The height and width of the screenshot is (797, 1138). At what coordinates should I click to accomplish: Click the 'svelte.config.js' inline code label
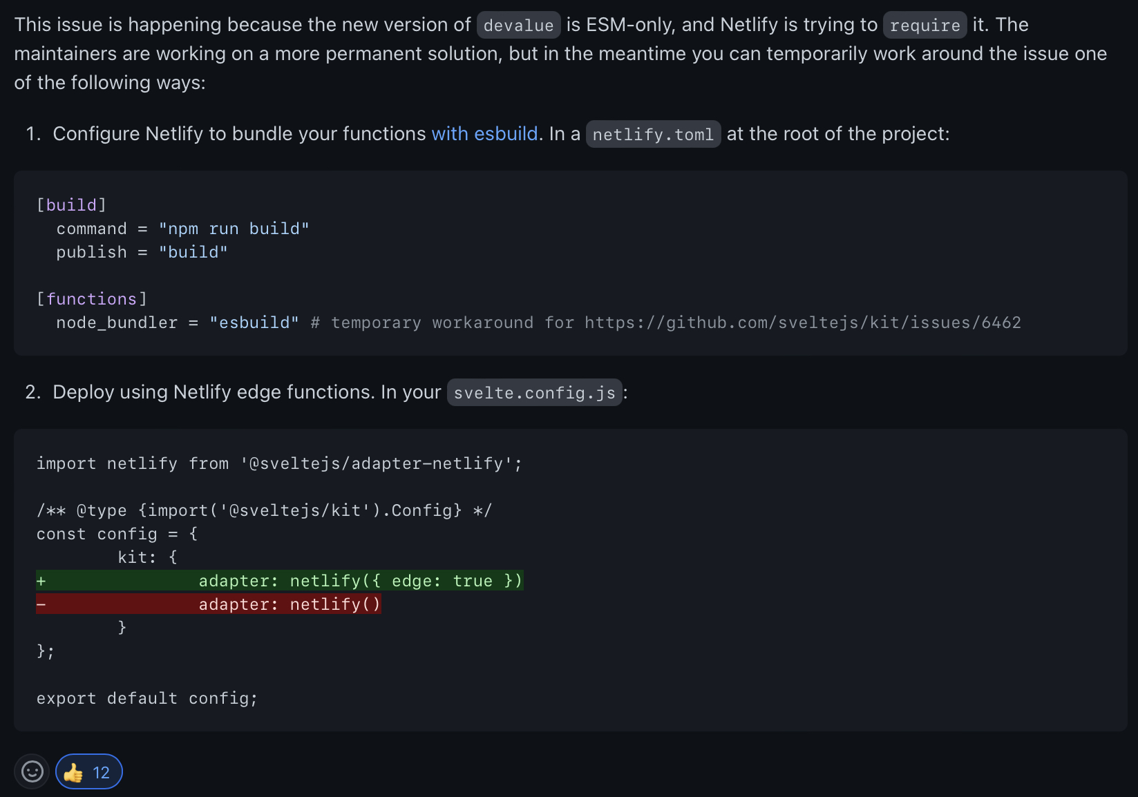pyautogui.click(x=534, y=392)
